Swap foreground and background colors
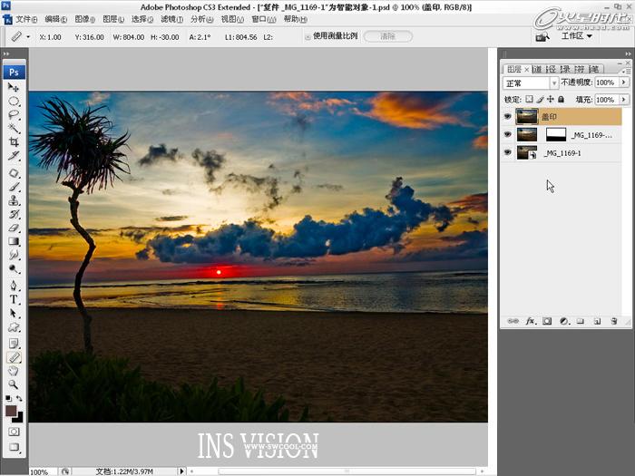 point(19,399)
